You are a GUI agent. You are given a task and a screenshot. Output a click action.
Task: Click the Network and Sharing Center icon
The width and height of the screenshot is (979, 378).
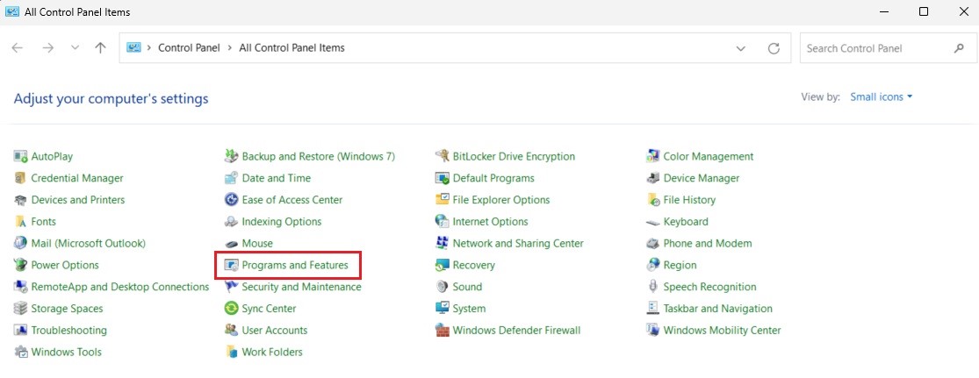click(x=443, y=243)
